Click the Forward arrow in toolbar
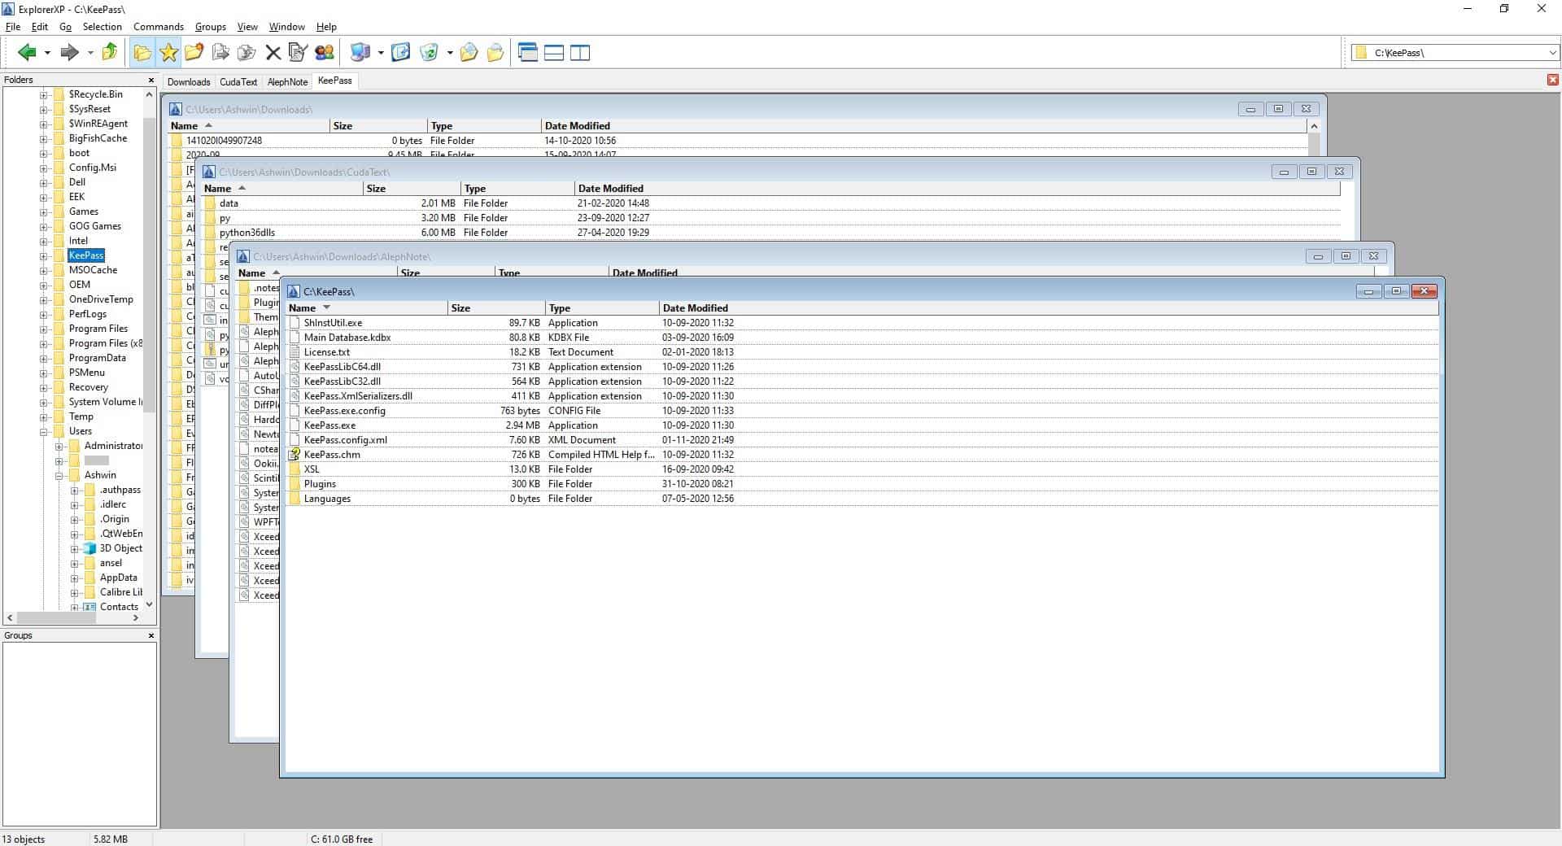This screenshot has height=846, width=1562. click(70, 53)
